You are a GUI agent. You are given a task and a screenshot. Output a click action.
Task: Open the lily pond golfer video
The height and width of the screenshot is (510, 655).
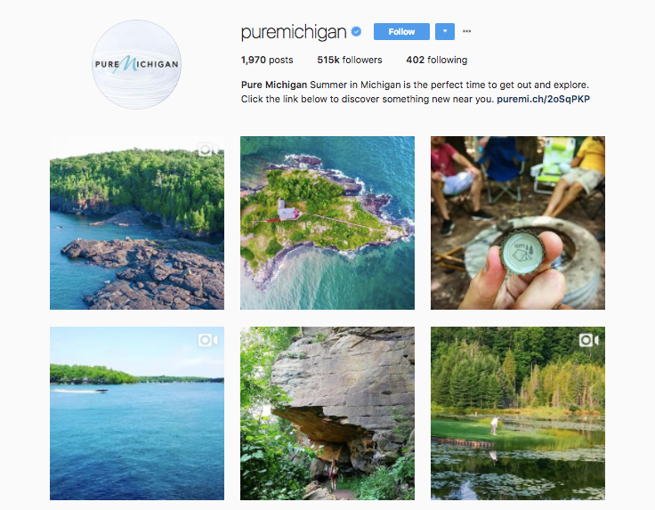[518, 414]
